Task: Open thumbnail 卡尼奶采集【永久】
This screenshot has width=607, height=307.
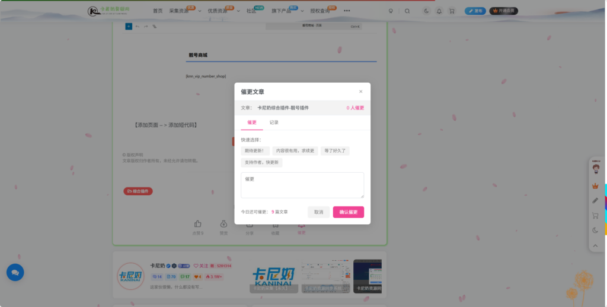Action: pyautogui.click(x=274, y=276)
